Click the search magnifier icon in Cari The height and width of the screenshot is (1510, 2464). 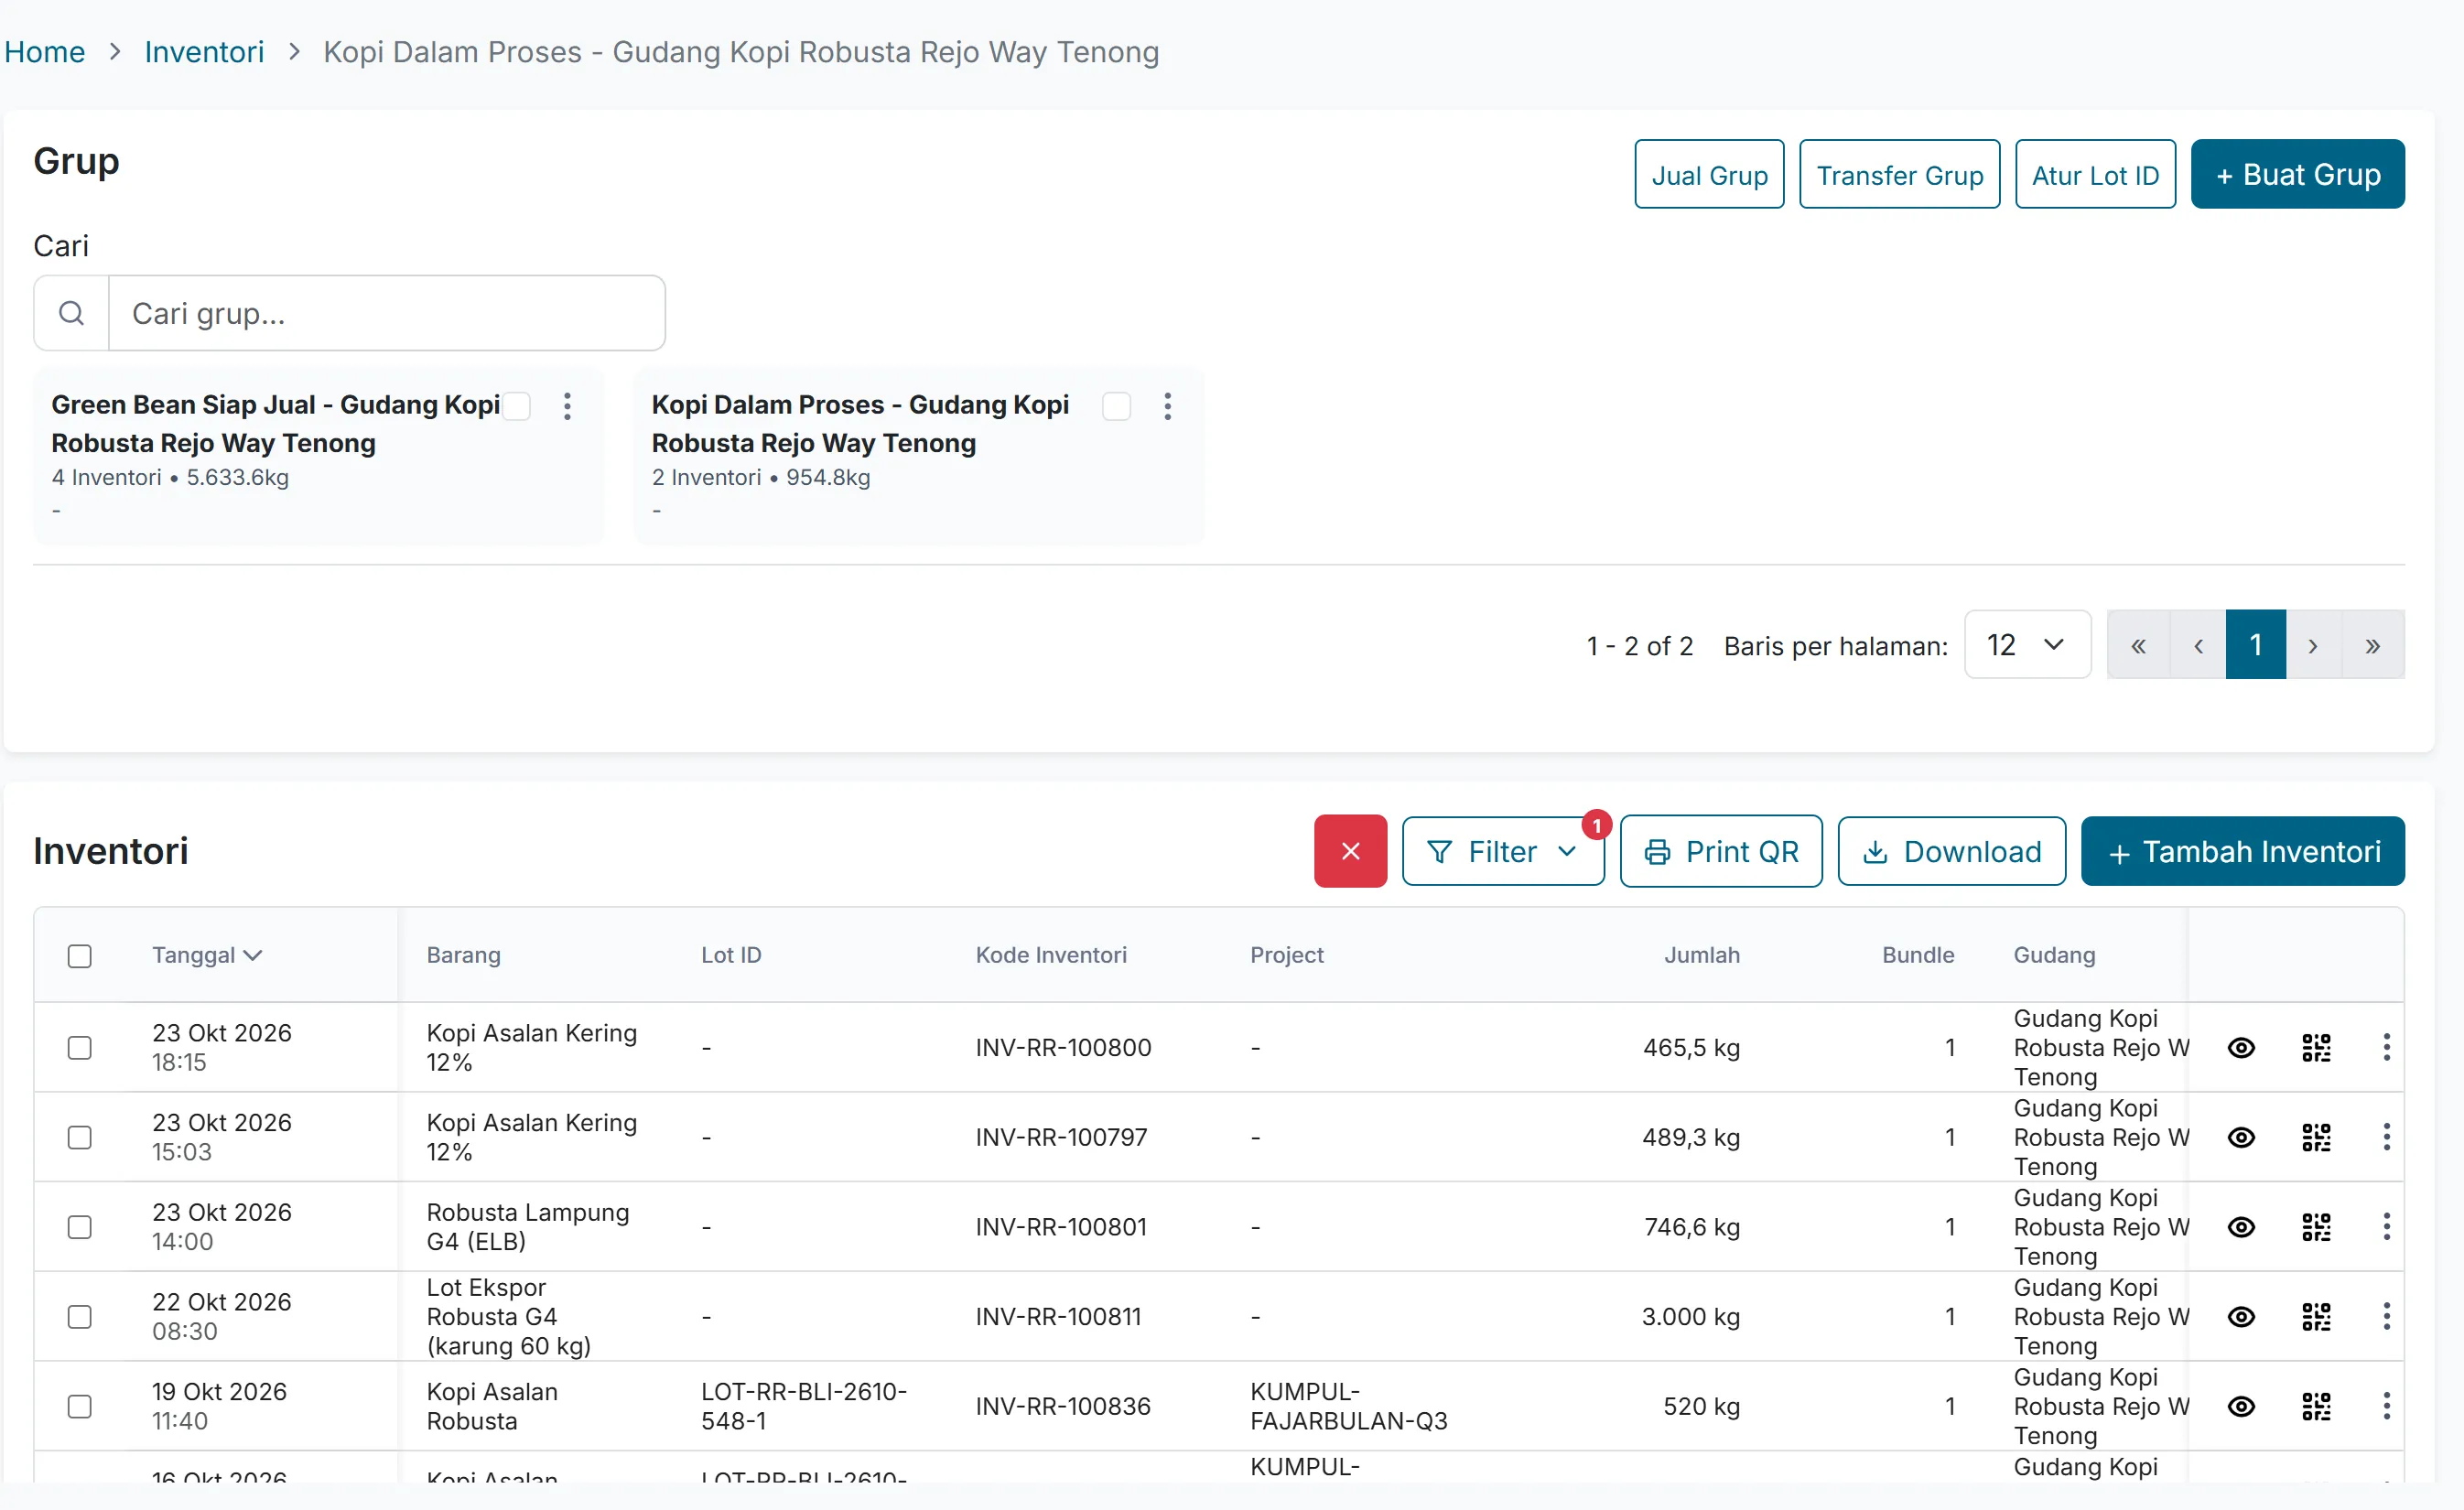(x=71, y=313)
